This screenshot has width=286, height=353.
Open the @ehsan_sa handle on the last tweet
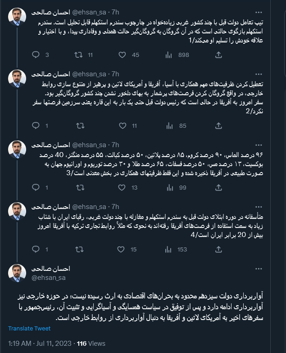pos(49,277)
